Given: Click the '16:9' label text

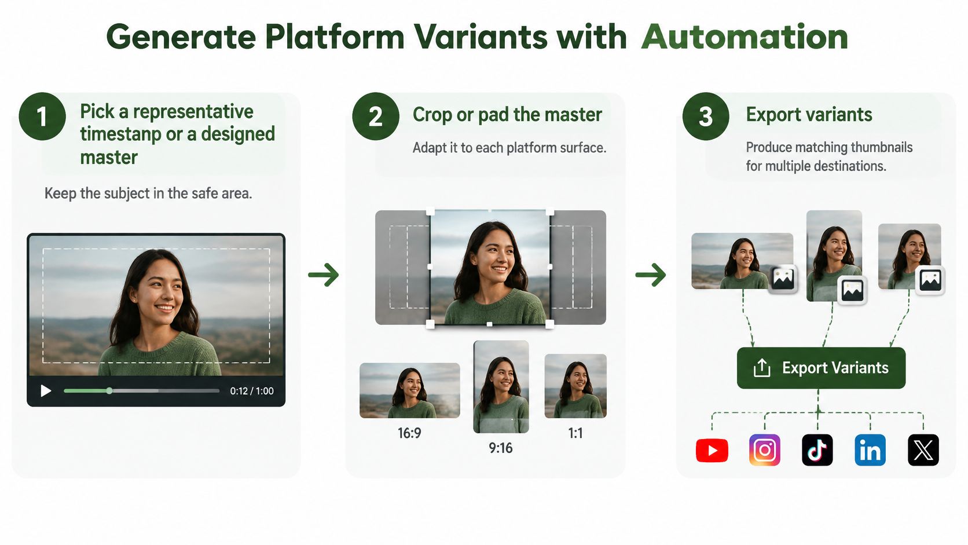Looking at the screenshot, I should click(409, 433).
